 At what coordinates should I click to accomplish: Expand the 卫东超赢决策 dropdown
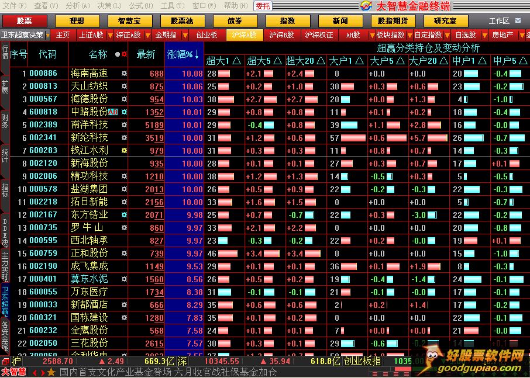click(47, 35)
